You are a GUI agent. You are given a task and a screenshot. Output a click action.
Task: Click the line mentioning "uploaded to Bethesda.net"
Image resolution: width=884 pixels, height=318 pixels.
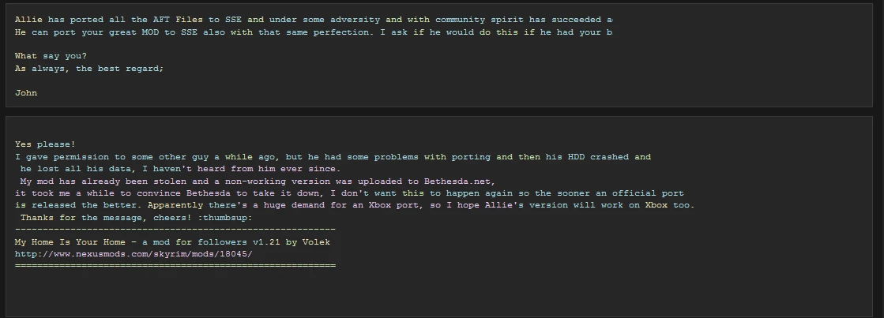pyautogui.click(x=258, y=181)
